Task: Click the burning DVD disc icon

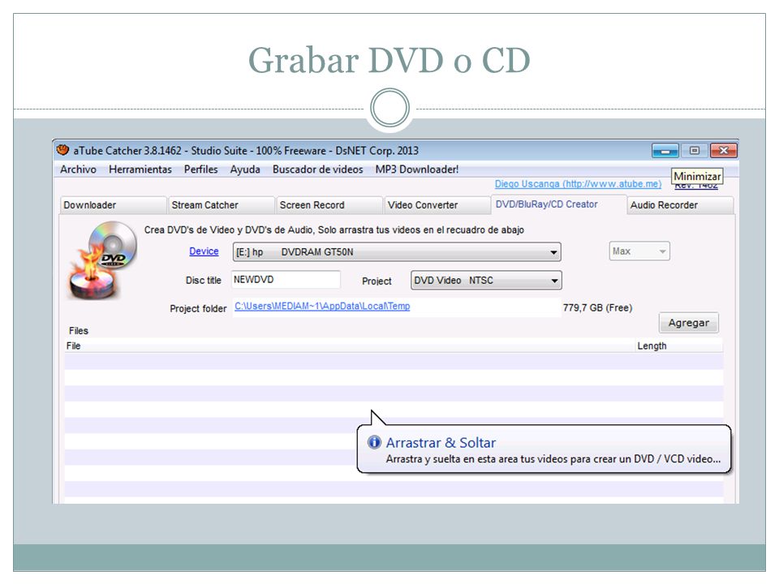Action: tap(103, 260)
